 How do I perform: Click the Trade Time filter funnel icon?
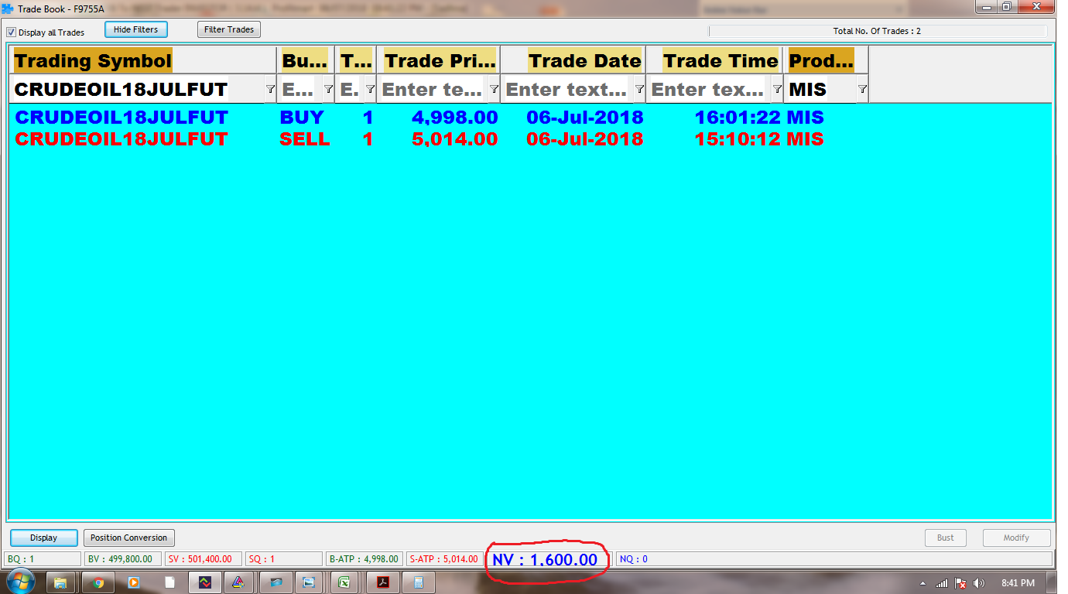[x=777, y=90]
